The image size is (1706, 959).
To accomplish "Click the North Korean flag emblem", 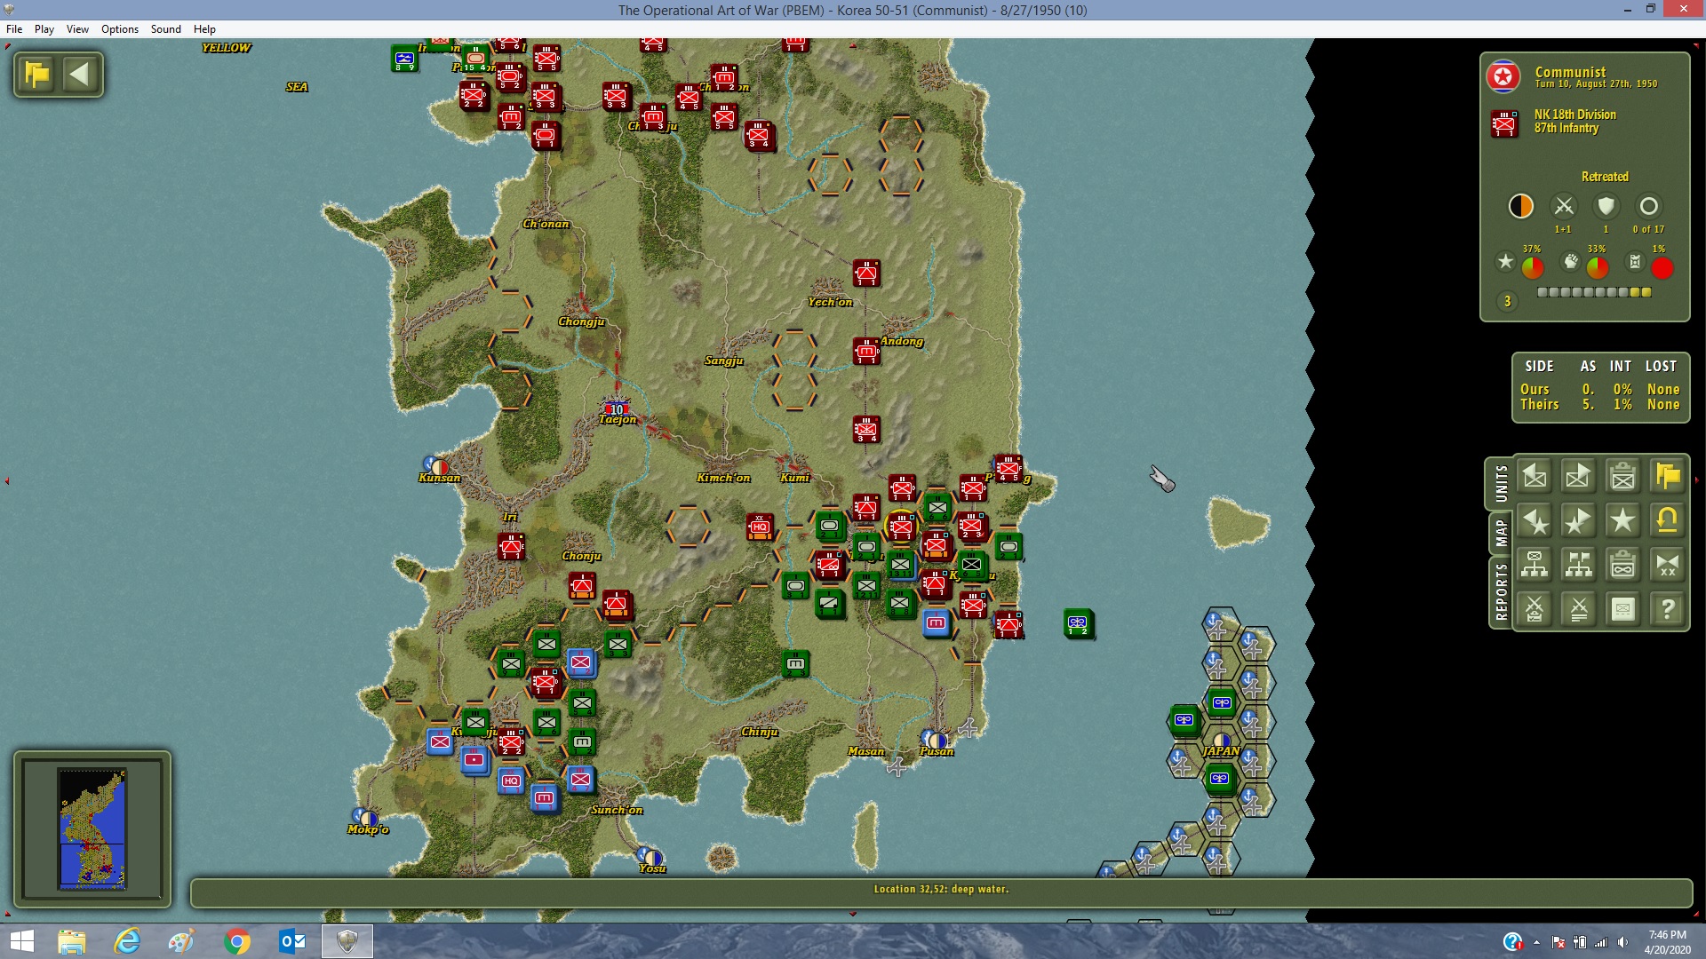I will [1503, 77].
